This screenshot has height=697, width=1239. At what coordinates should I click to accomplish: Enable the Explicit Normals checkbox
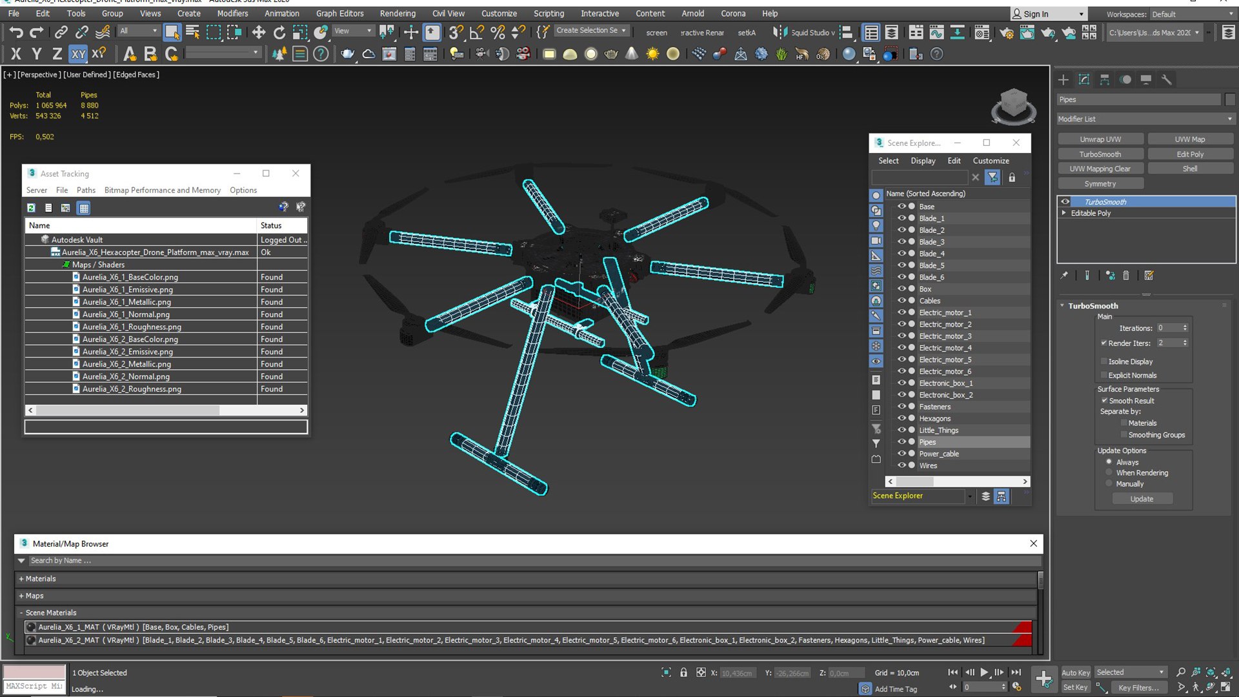1103,375
